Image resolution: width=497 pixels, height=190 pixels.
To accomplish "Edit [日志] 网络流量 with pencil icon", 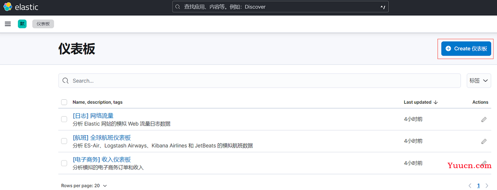I will pyautogui.click(x=483, y=119).
